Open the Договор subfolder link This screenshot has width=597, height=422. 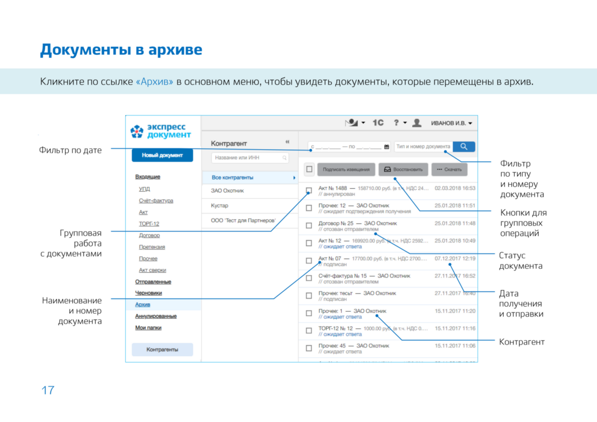coord(149,235)
